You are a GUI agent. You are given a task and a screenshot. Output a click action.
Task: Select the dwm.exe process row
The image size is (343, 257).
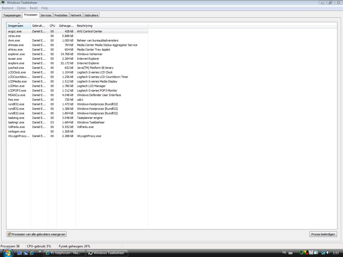pyautogui.click(x=77, y=40)
